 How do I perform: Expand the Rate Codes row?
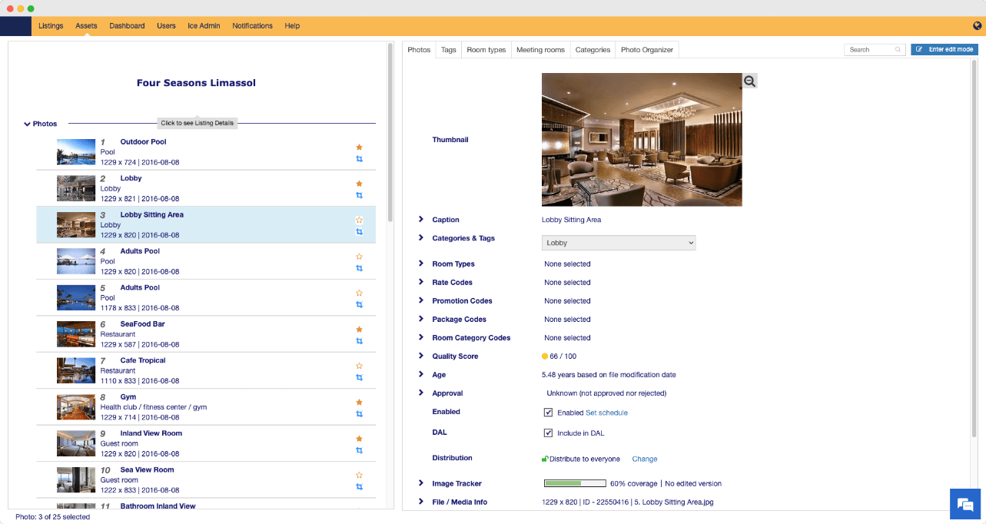pos(421,282)
